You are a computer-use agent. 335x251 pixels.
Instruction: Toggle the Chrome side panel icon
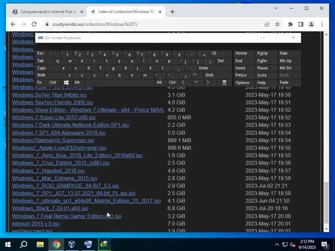point(301,24)
